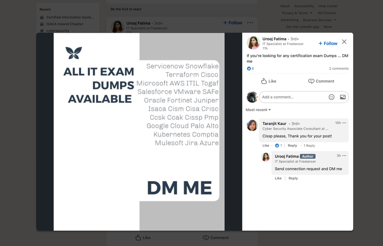
Task: Open Taranjit Kaur's profile name link
Action: (x=274, y=124)
